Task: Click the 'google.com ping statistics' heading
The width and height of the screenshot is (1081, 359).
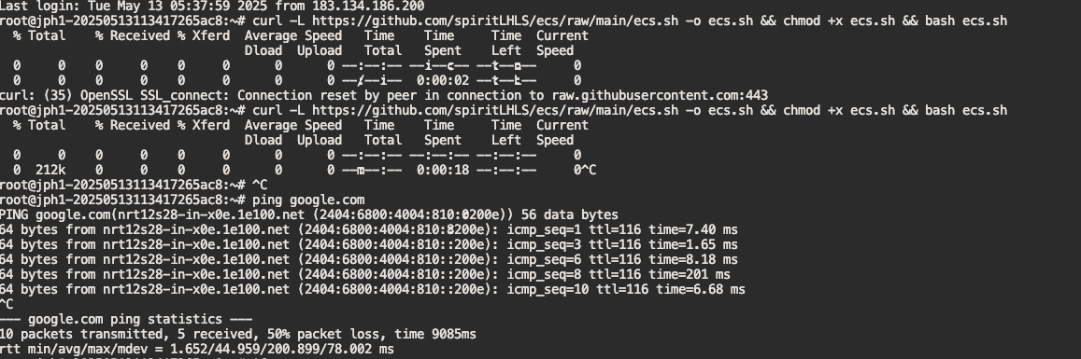Action: [126, 318]
